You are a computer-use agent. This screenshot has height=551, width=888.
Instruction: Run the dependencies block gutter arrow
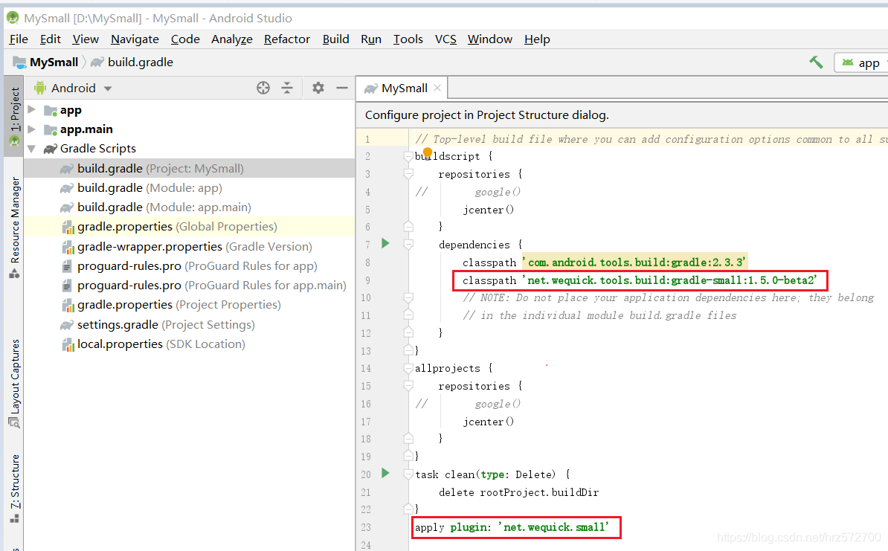click(x=385, y=243)
